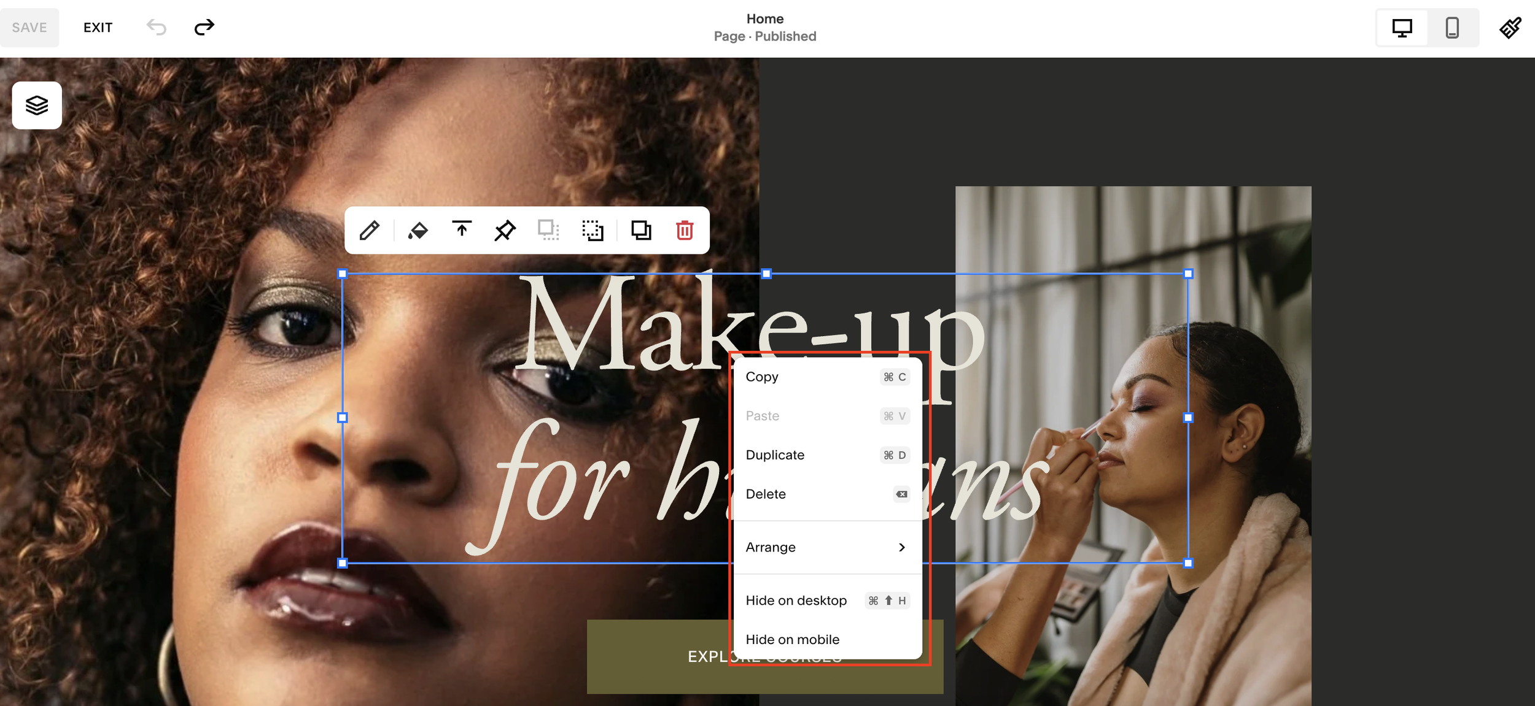Switch to mobile preview mode
Viewport: 1535px width, 706px height.
(x=1452, y=28)
